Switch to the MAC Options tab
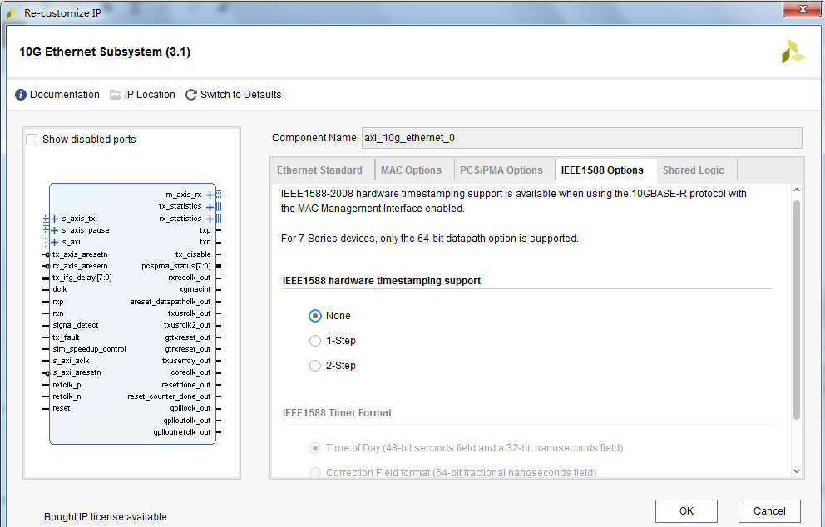The image size is (825, 527). (x=411, y=170)
